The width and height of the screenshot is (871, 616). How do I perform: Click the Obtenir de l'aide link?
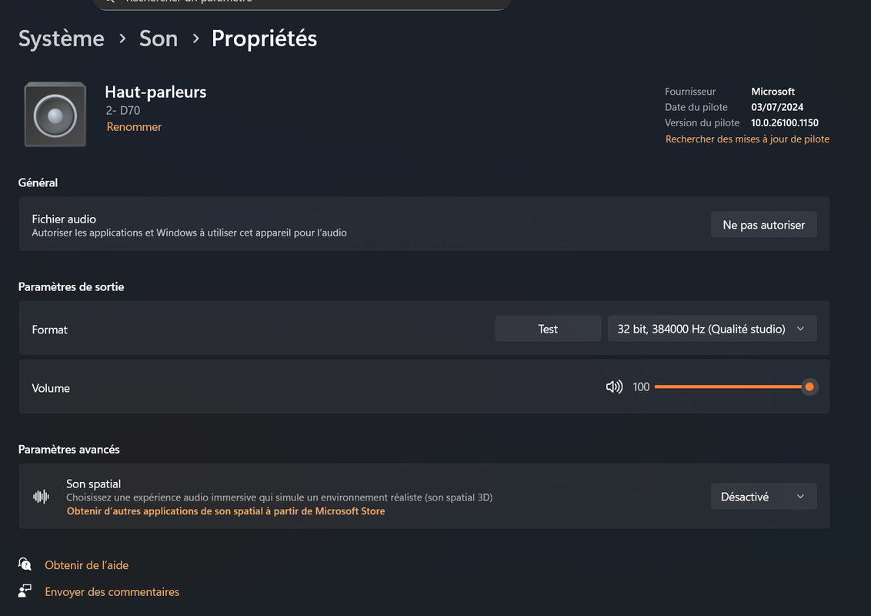tap(87, 565)
